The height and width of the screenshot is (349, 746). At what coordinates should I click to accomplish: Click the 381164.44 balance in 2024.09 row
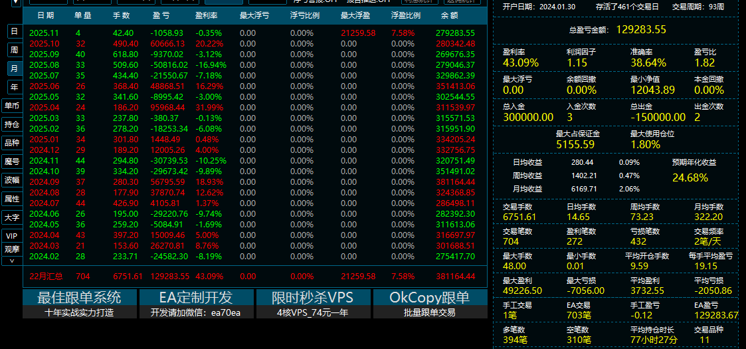(x=455, y=182)
